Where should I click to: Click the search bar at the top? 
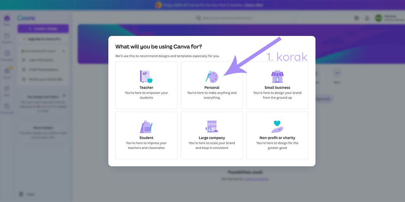(x=245, y=18)
